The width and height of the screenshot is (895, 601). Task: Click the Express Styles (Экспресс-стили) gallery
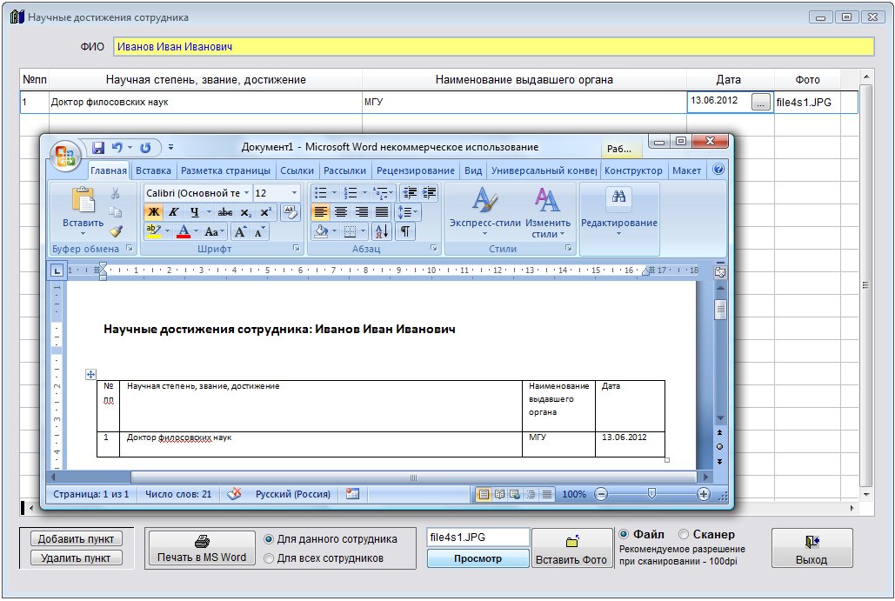coord(484,211)
